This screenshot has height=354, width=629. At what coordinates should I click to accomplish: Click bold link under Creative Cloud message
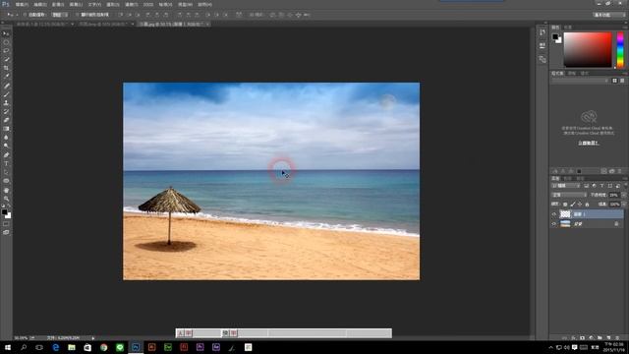click(x=589, y=143)
